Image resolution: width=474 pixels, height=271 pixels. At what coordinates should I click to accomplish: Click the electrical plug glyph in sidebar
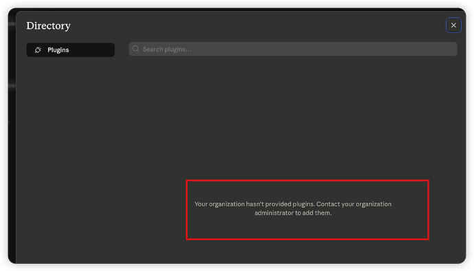click(38, 50)
